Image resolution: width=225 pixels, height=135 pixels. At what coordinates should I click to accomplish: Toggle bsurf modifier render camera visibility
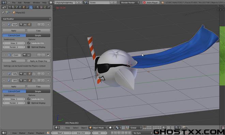21,25
